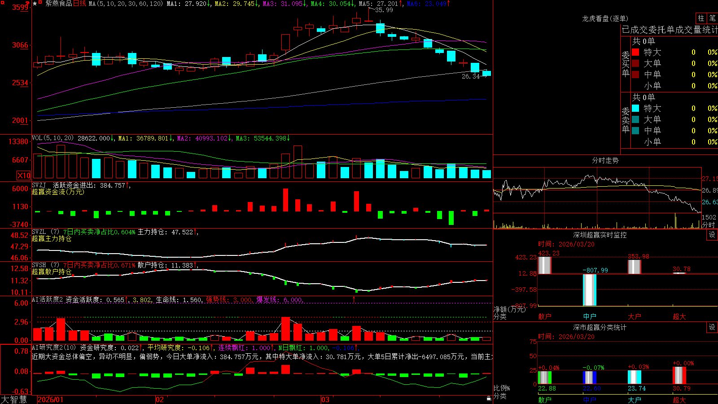This screenshot has width=718, height=404.
Task: Click the 03 month marker on the time axis
Action: point(325,400)
